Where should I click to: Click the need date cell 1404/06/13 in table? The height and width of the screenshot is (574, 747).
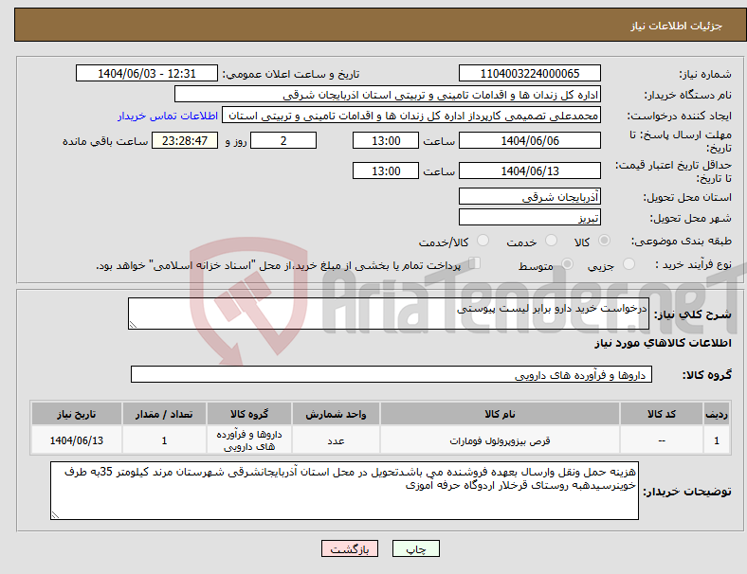point(76,440)
